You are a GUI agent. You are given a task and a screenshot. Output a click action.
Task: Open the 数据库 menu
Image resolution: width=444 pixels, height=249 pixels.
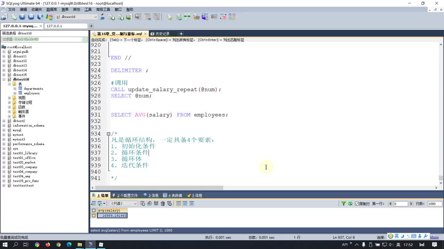(x=52, y=9)
